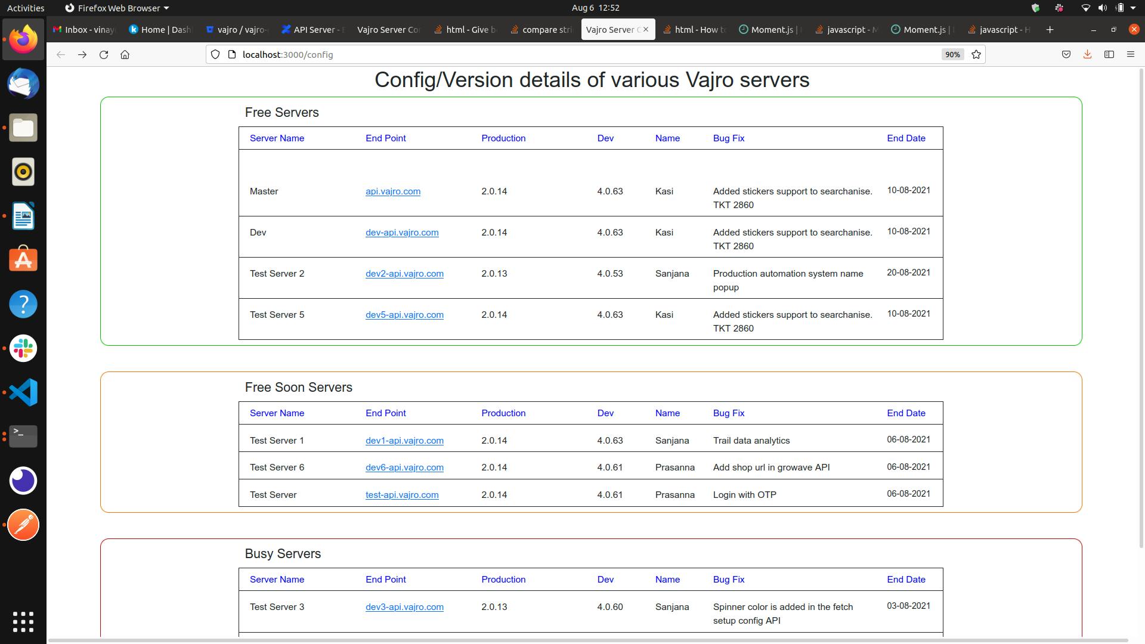Click the vertical page scrollbar
Screen dimensions: 1145x644
click(x=1140, y=298)
